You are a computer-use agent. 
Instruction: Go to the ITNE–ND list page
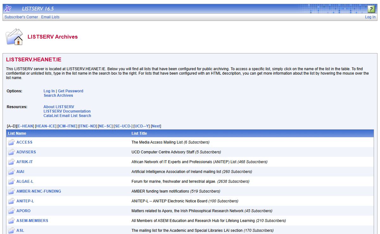coord(87,126)
